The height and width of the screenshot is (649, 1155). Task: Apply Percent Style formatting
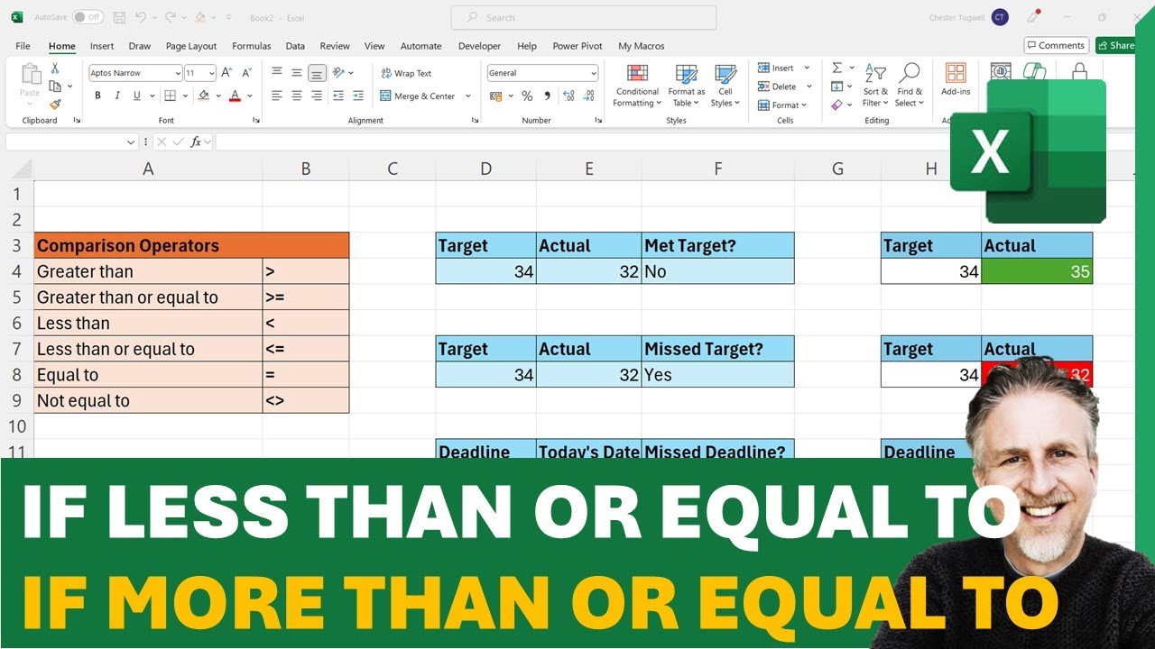tap(527, 96)
